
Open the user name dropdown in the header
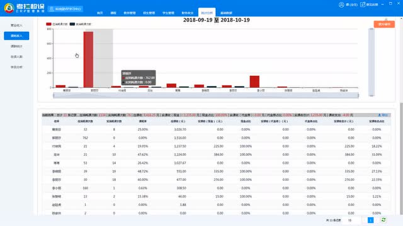(351, 4)
